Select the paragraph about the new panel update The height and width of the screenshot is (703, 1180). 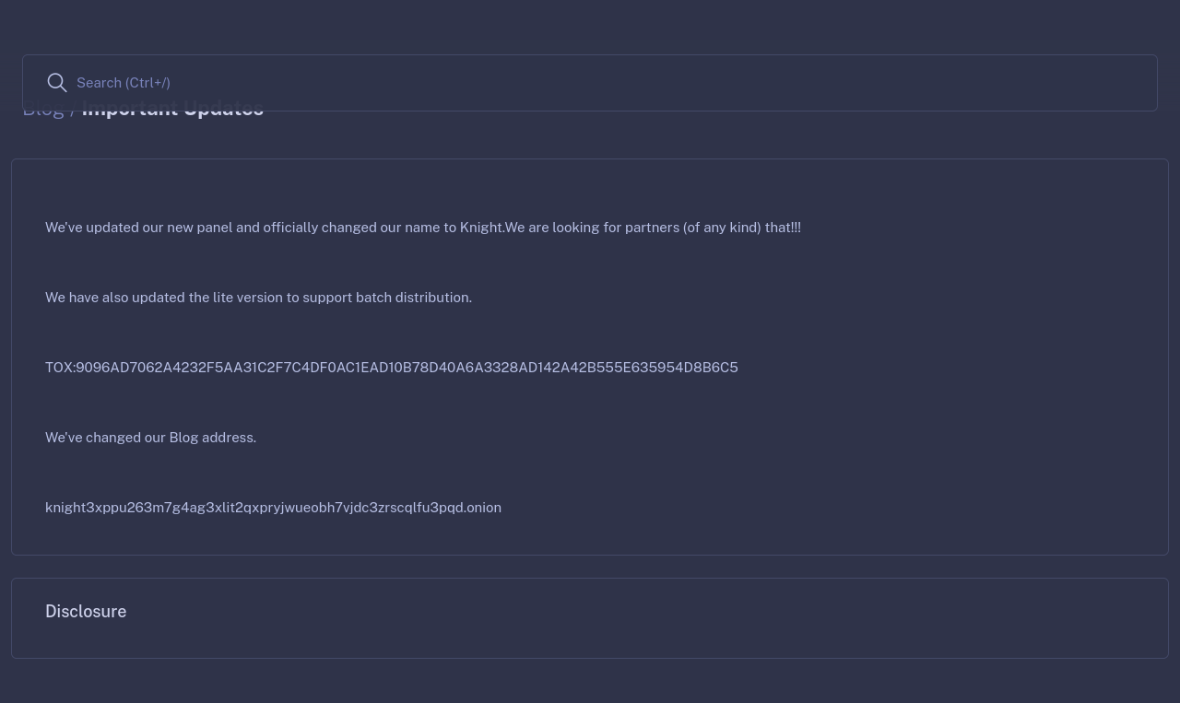[423, 227]
